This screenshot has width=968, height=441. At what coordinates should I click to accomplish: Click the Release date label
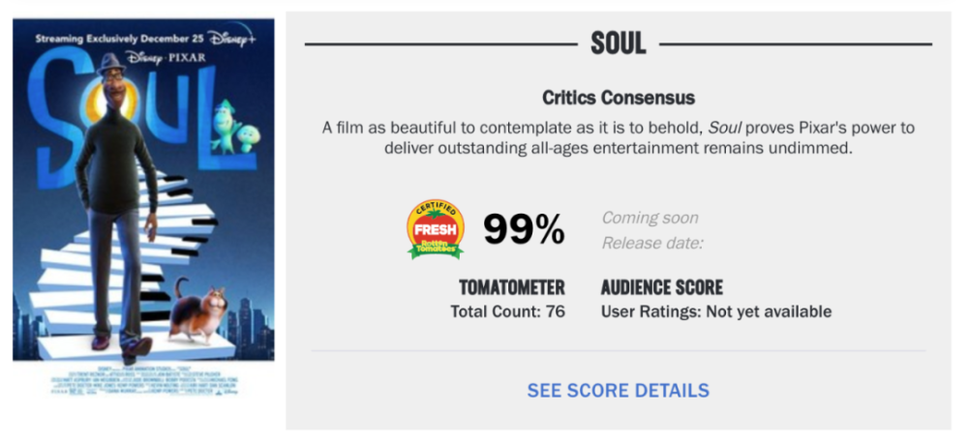pos(652,243)
